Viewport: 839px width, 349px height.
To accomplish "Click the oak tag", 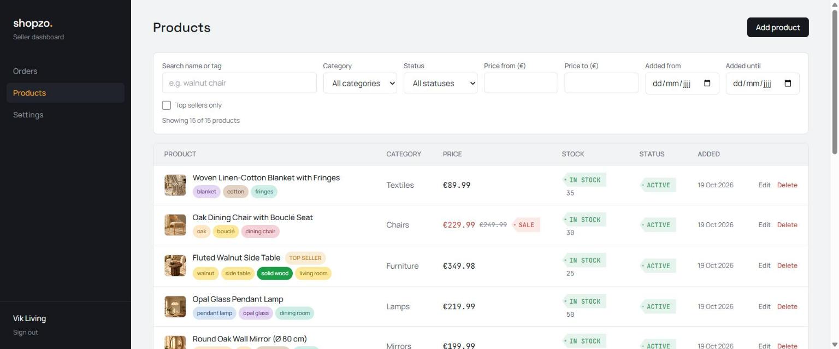I will pyautogui.click(x=202, y=232).
